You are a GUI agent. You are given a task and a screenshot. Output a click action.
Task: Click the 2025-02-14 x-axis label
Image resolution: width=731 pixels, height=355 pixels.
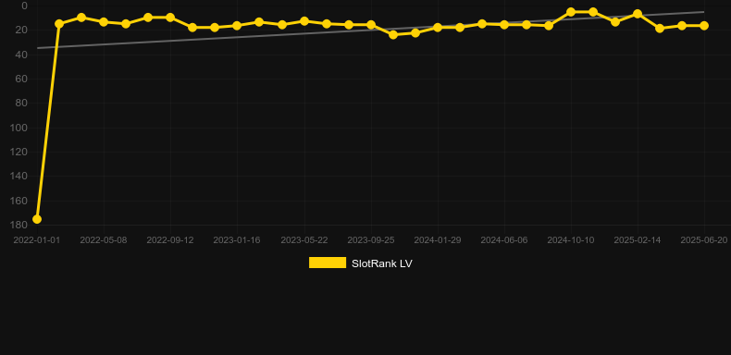coord(638,240)
